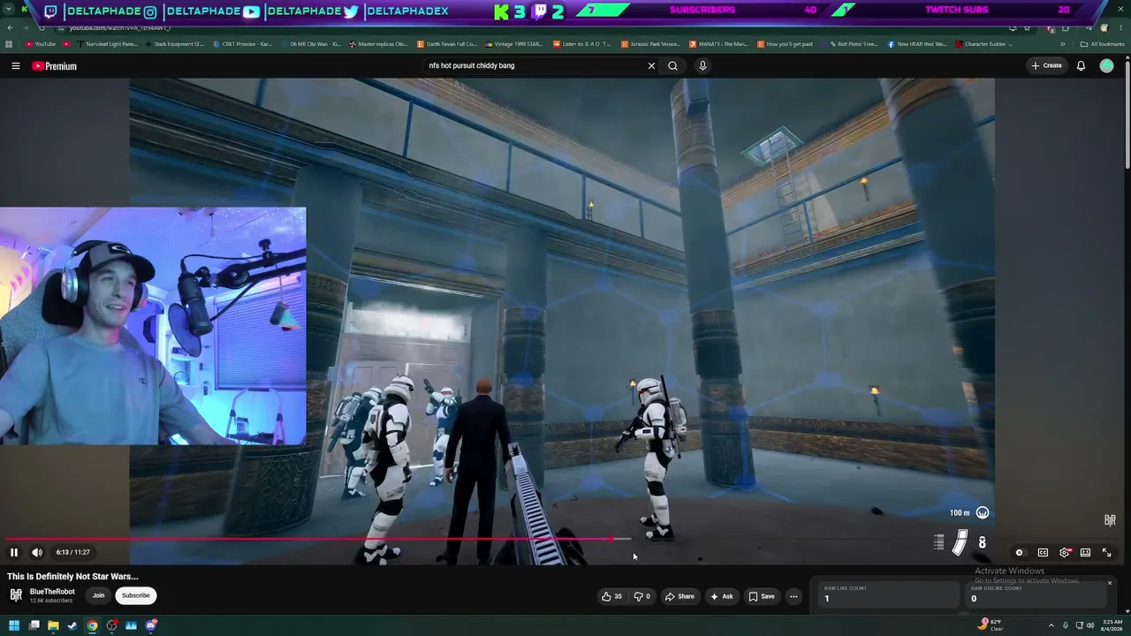Share this video

tap(679, 596)
